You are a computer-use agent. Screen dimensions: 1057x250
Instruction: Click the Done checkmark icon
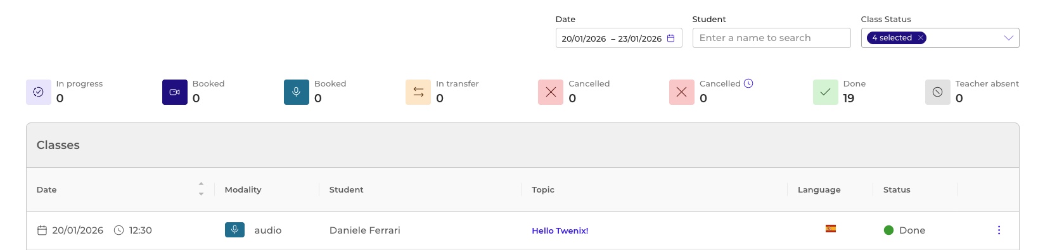click(x=826, y=92)
